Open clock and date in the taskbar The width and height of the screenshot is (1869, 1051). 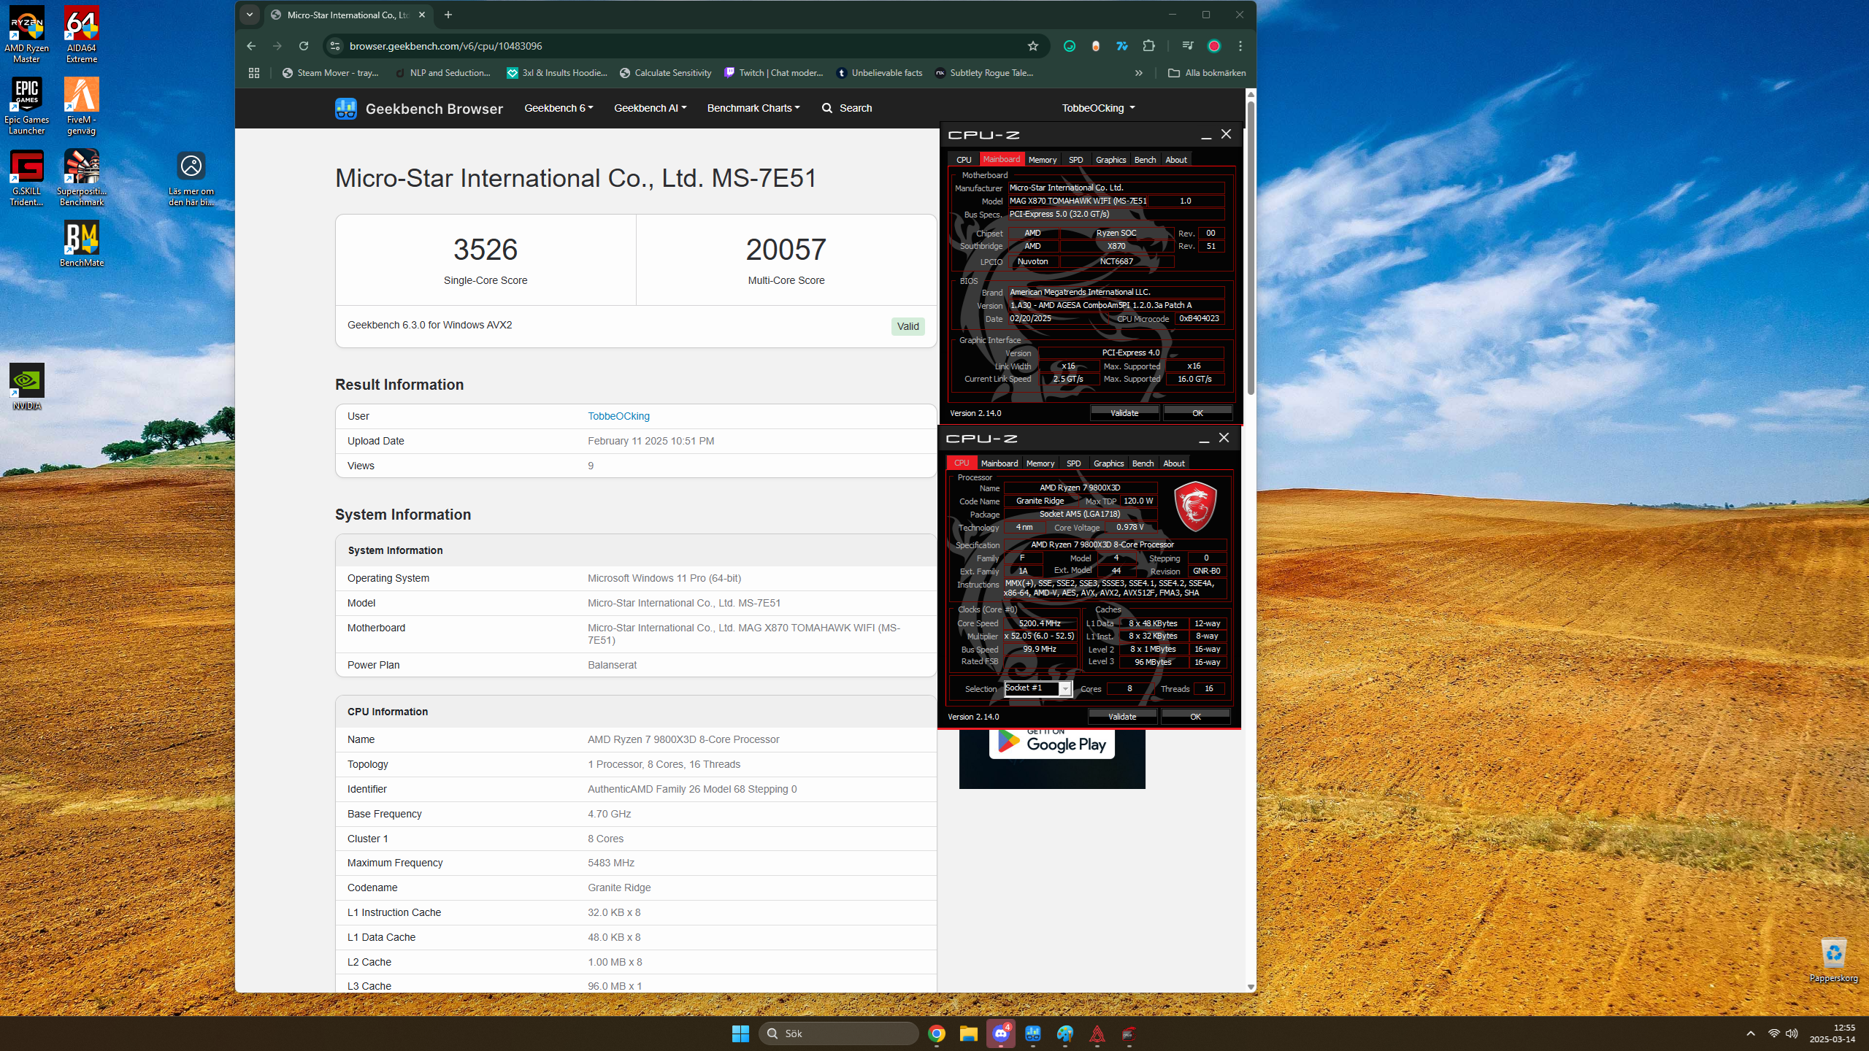1832,1033
